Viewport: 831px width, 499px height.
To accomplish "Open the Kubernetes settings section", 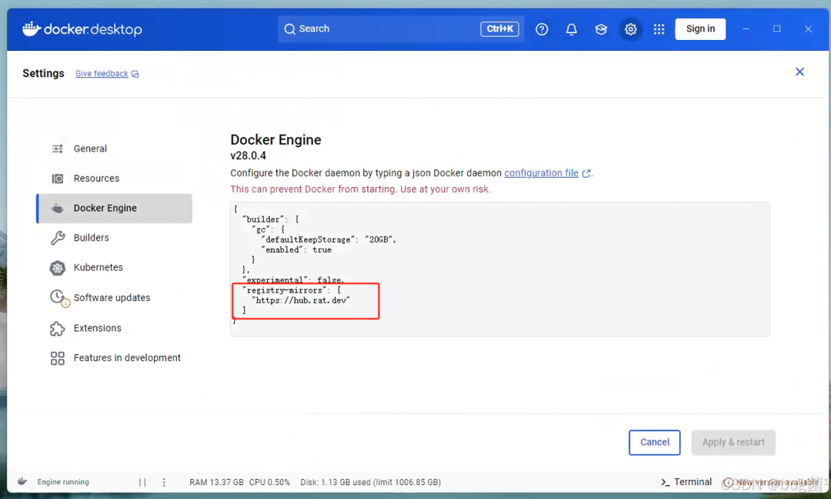I will point(114,268).
